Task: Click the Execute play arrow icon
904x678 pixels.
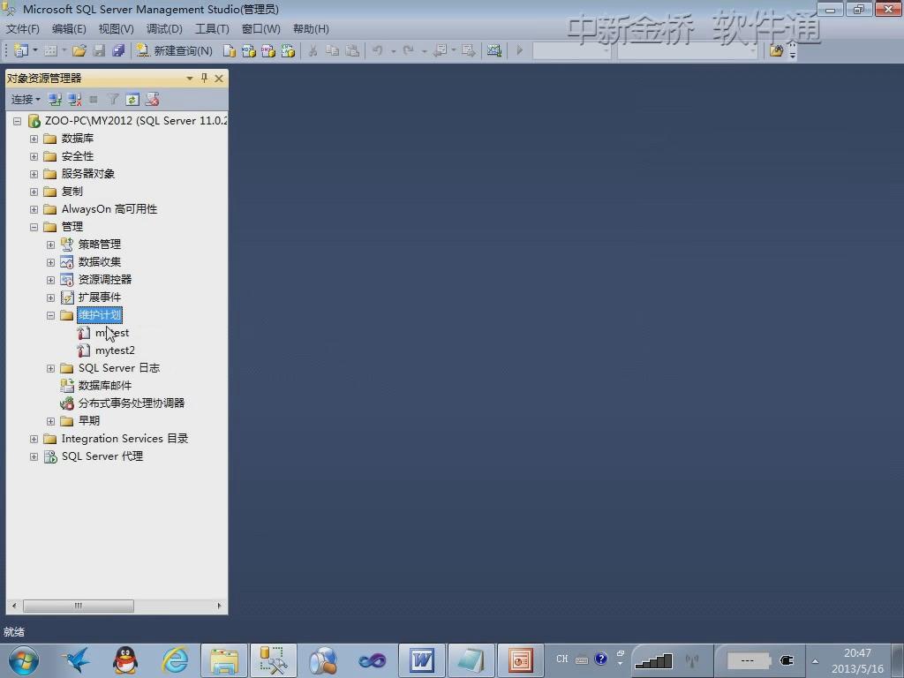Action: coord(519,50)
